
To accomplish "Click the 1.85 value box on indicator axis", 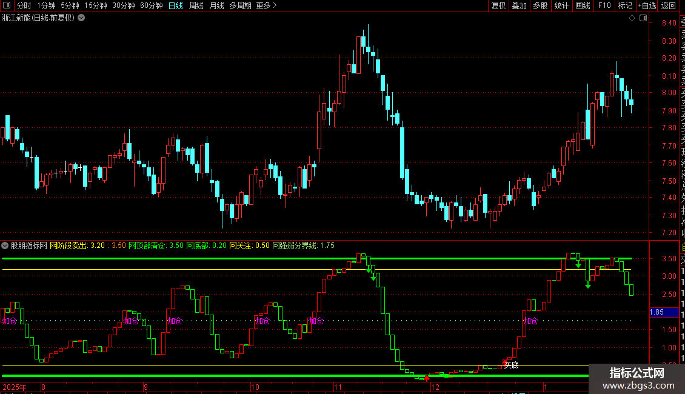I will (x=664, y=312).
